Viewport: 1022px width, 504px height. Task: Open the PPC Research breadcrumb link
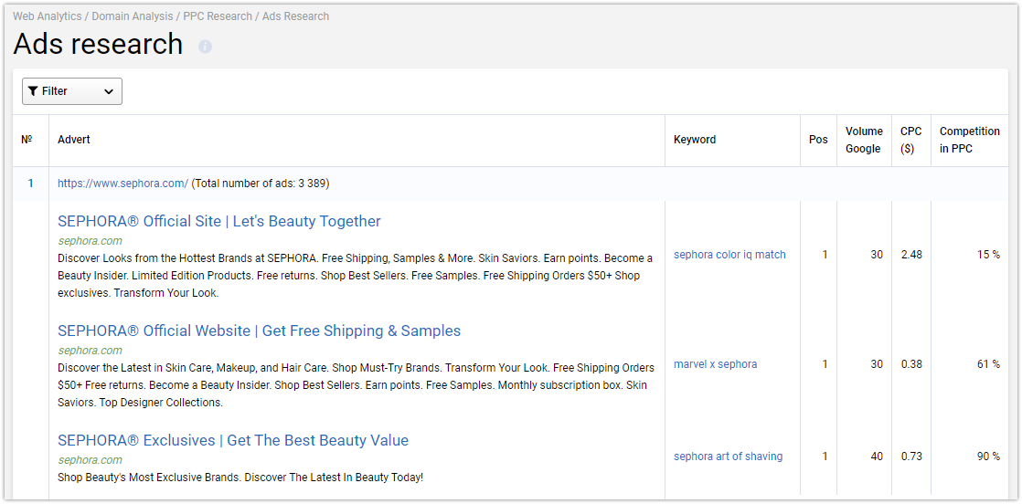pyautogui.click(x=218, y=16)
